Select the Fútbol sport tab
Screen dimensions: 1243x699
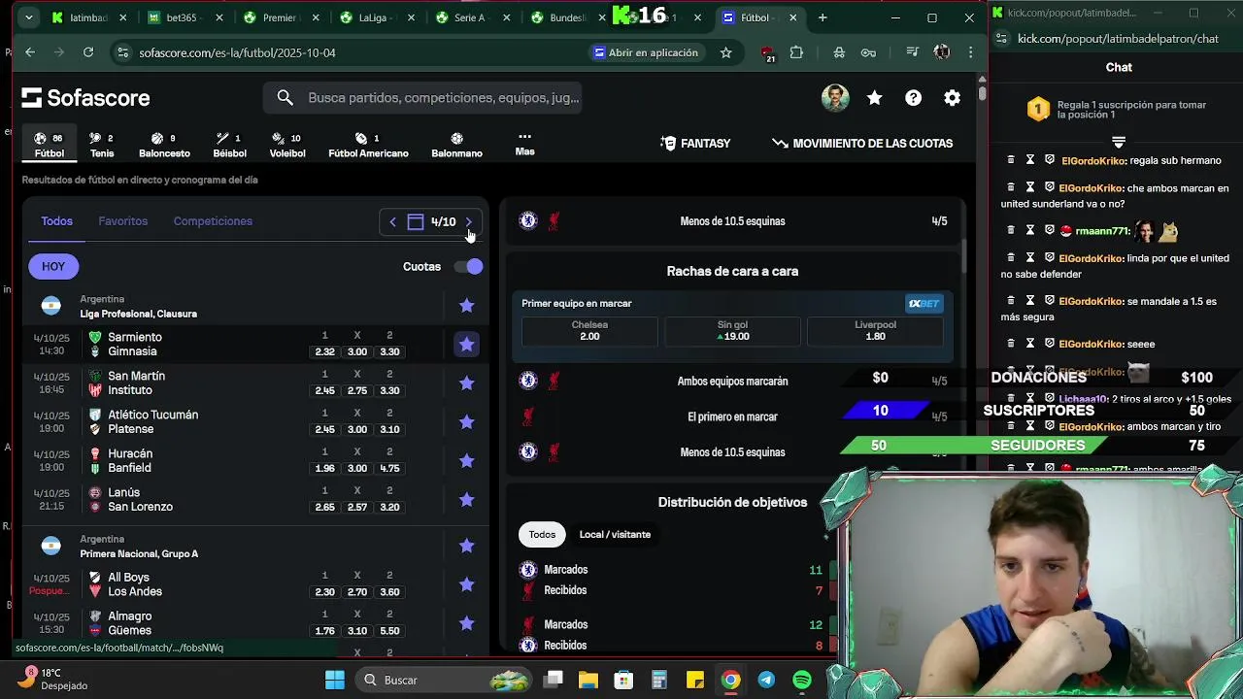[x=49, y=146]
